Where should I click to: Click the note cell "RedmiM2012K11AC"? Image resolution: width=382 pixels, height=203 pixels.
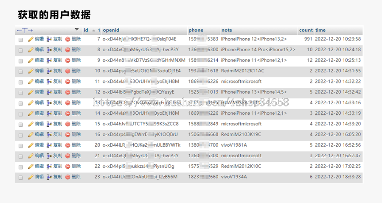coord(243,71)
